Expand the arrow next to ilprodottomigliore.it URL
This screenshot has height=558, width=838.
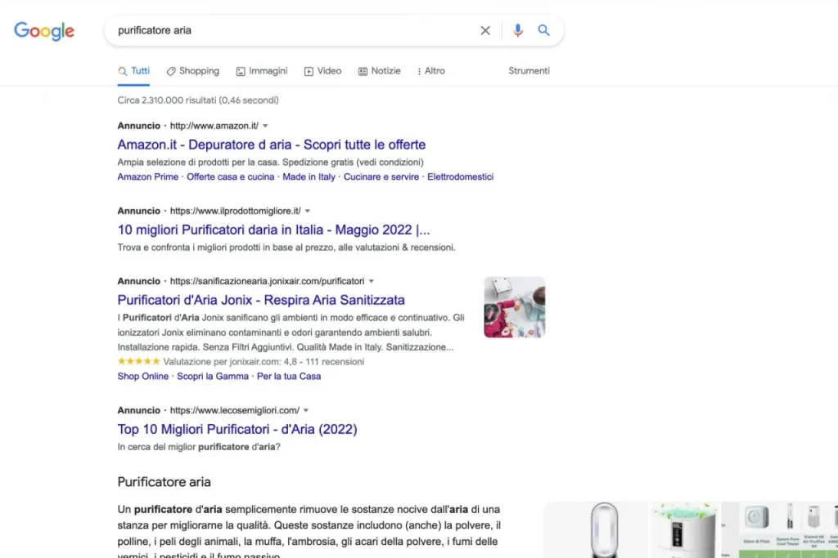tap(308, 212)
